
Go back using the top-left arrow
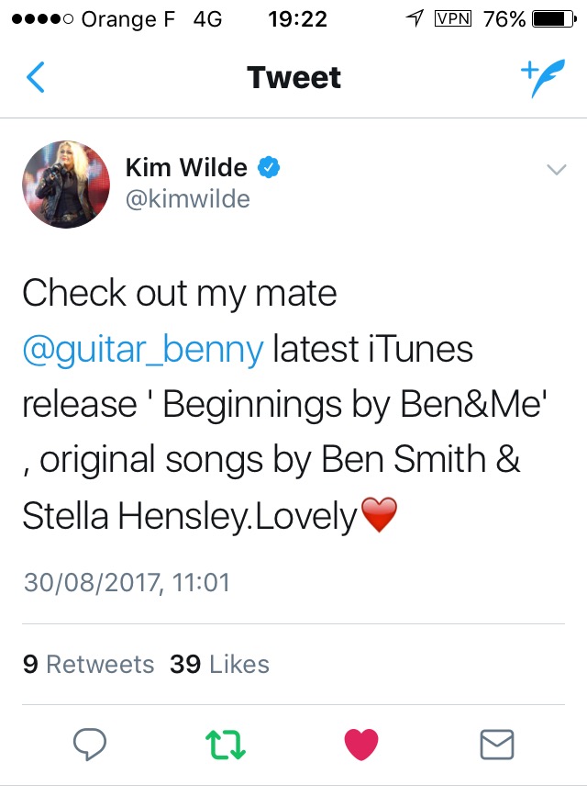click(35, 78)
